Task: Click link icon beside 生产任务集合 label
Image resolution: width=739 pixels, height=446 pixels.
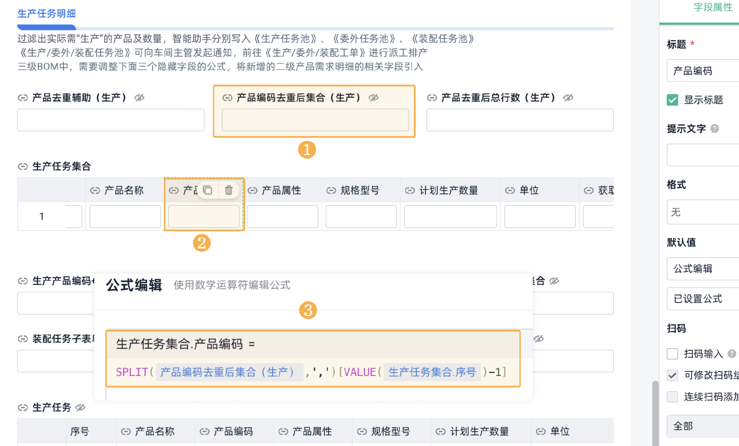Action: pyautogui.click(x=23, y=166)
